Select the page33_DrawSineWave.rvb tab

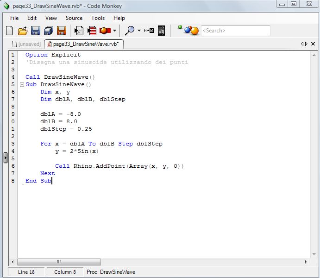coord(84,44)
